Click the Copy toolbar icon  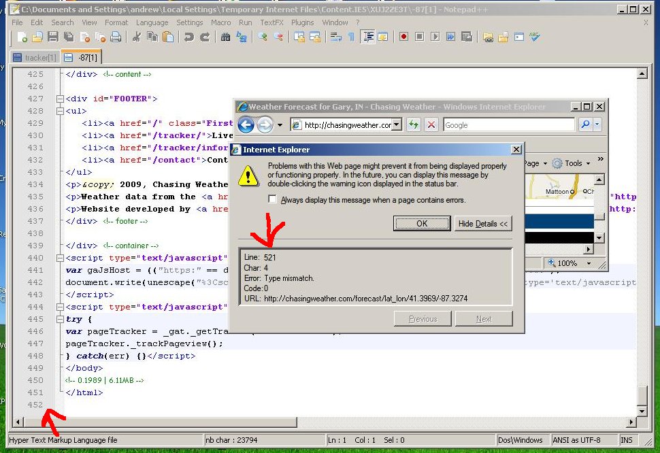point(152,37)
